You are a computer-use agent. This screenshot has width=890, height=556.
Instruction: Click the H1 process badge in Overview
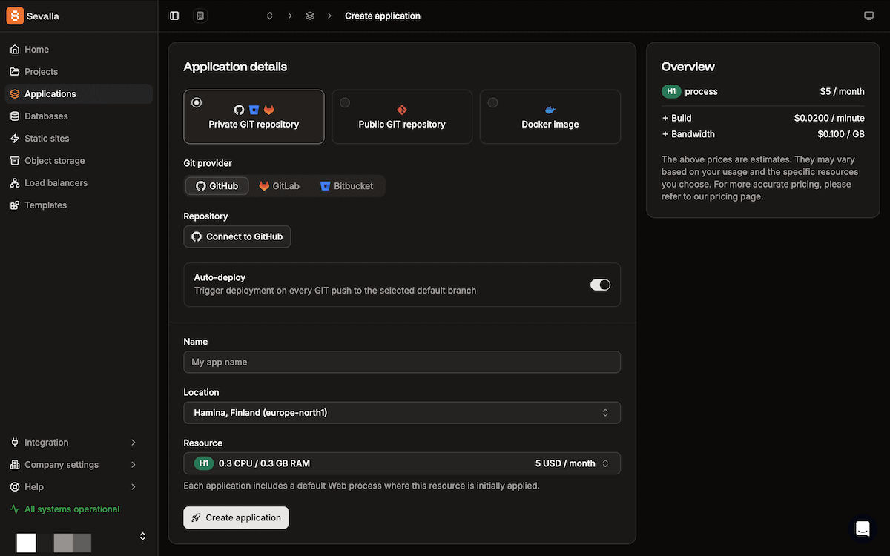click(x=671, y=91)
